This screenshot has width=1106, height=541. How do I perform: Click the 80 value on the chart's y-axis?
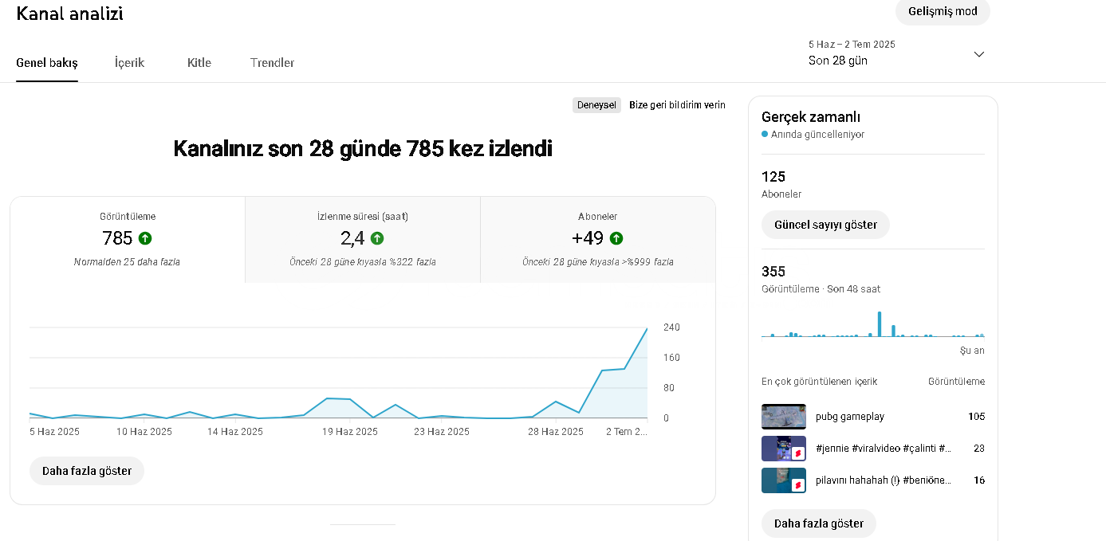click(x=669, y=388)
